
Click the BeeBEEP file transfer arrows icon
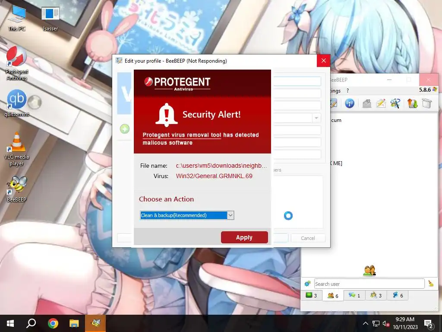(412, 103)
